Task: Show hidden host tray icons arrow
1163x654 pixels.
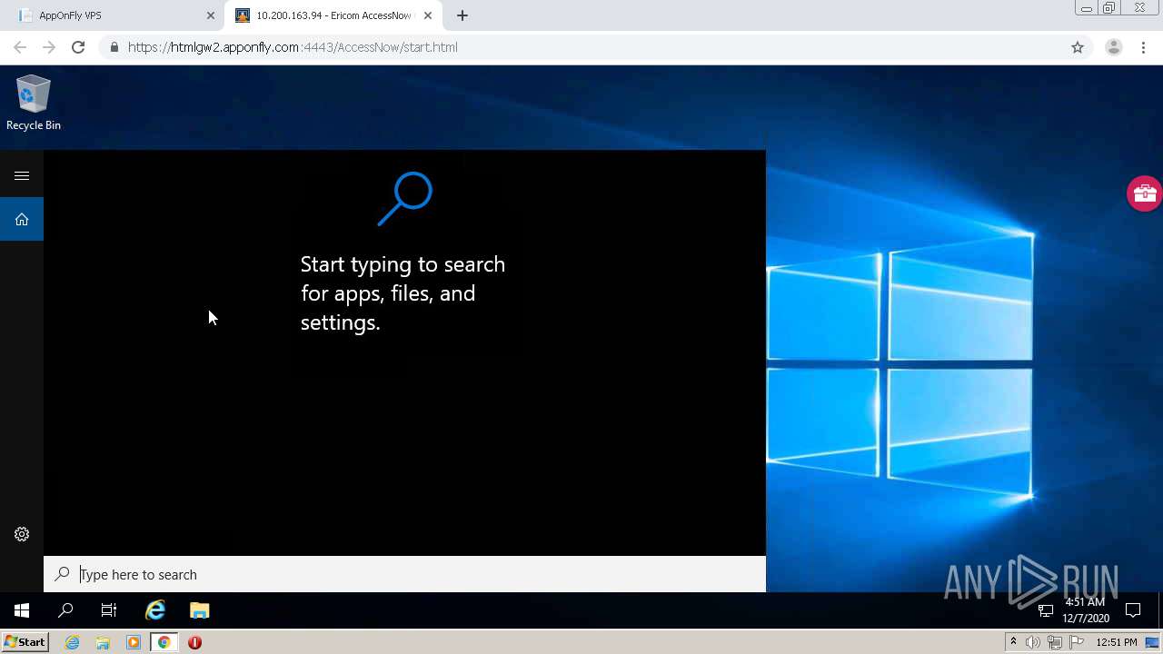Action: [1013, 642]
